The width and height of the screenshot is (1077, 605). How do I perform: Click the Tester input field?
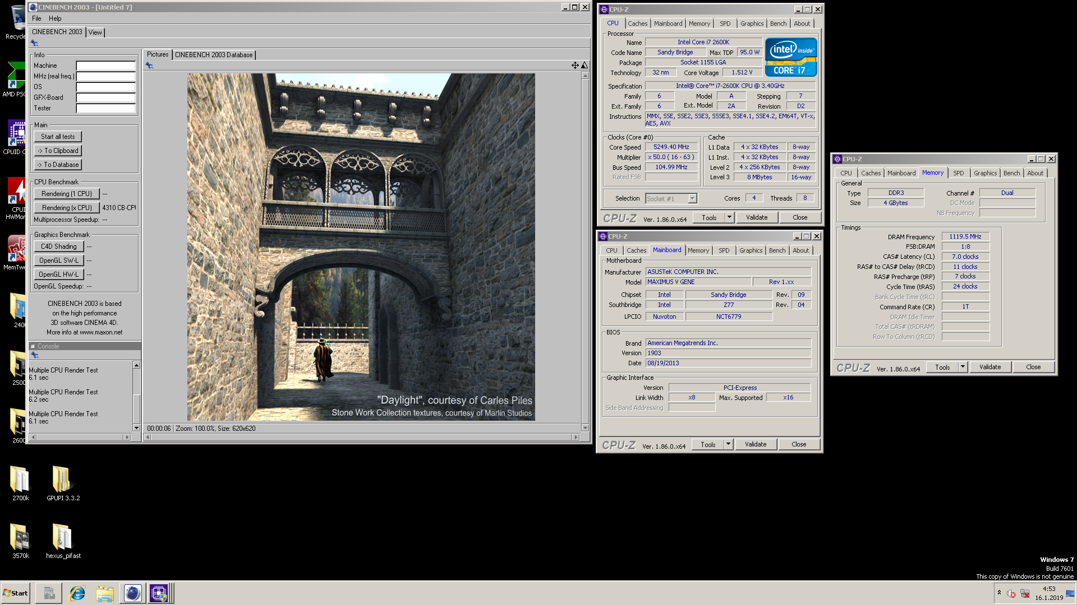[105, 108]
